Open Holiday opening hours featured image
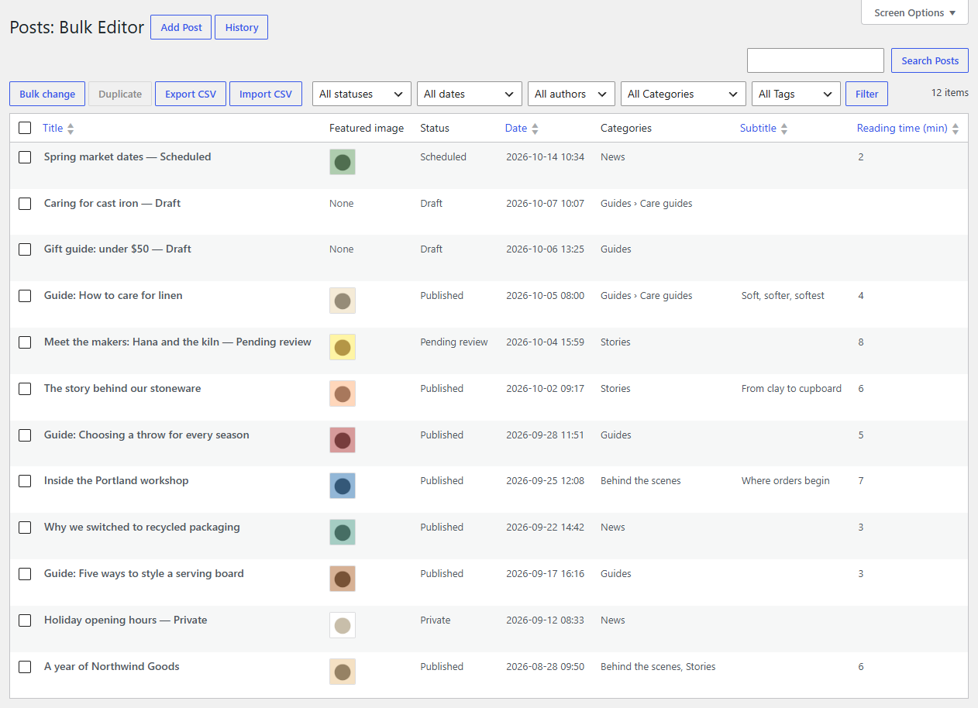The height and width of the screenshot is (708, 978). [343, 625]
